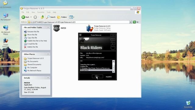Collapse the Other Places panel
The height and width of the screenshot is (110, 195).
click(x=48, y=54)
